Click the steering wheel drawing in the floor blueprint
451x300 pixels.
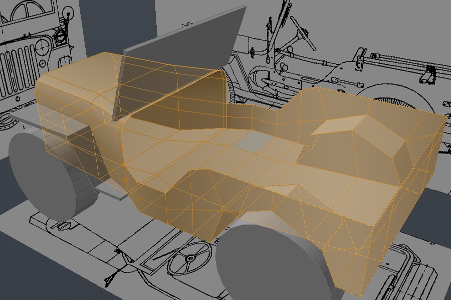(190, 258)
